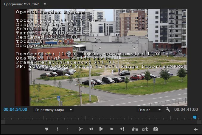Viewport: 202px width, 135px height.
Task: Click the Mark Out bracket icon
Action: [x=67, y=129]
